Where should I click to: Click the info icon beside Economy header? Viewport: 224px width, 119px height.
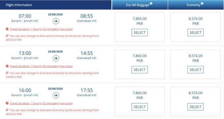202,3
